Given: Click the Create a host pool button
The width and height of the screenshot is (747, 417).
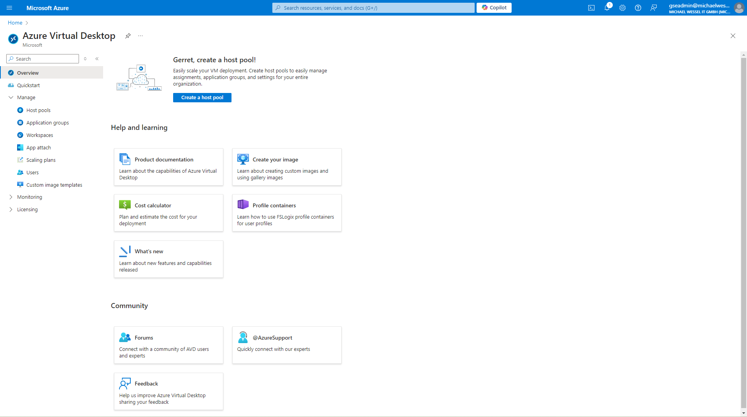Looking at the screenshot, I should click(x=202, y=98).
